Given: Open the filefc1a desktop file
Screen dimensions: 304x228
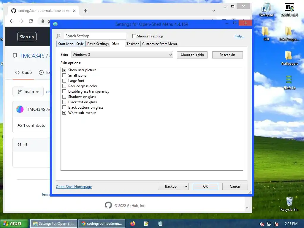Looking at the screenshot, I should tap(289, 82).
